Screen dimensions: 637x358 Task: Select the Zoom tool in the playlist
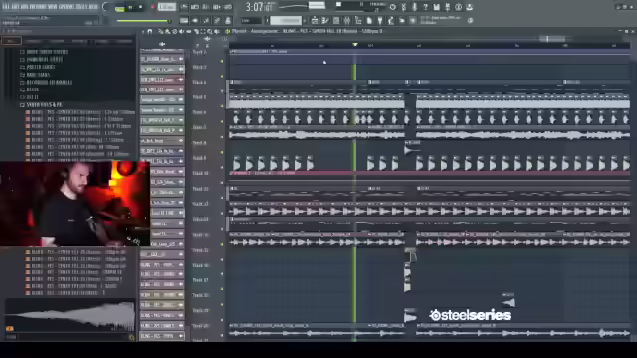[210, 31]
